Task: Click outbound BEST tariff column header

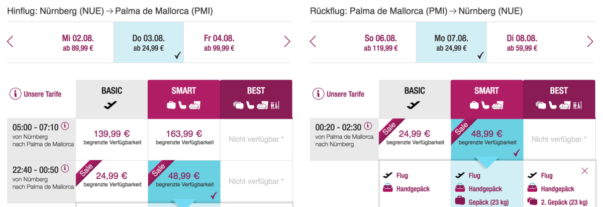Action: pyautogui.click(x=256, y=98)
